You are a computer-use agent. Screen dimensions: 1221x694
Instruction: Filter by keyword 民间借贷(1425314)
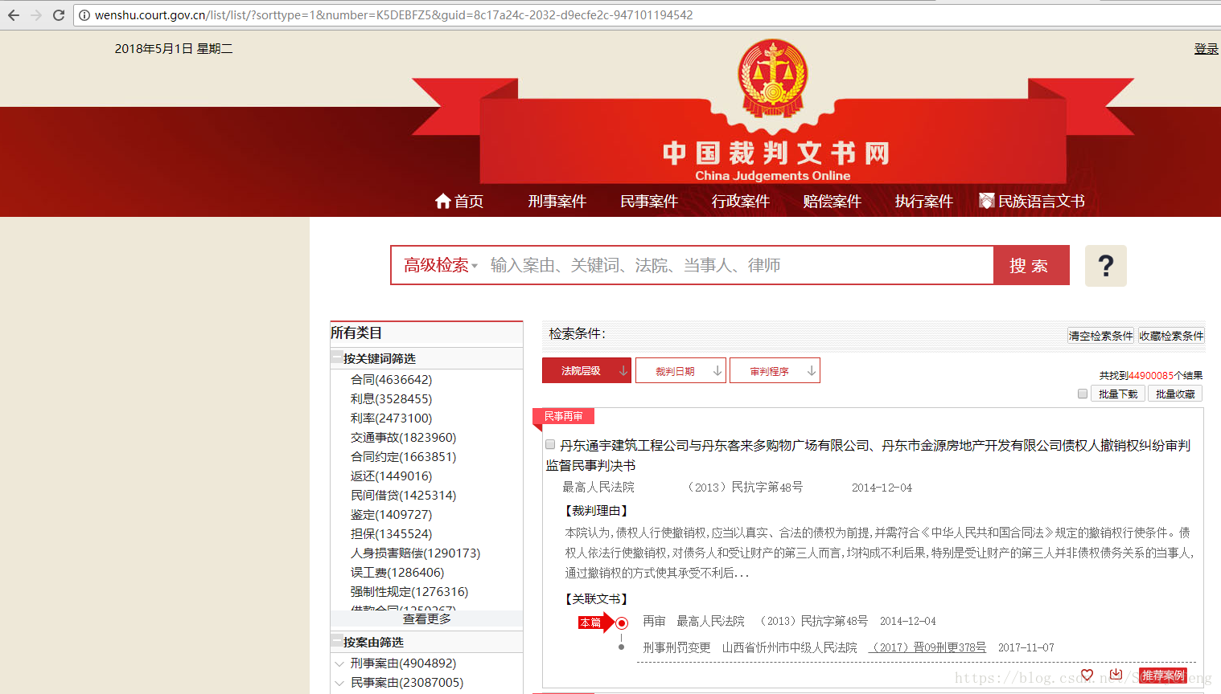(x=403, y=496)
